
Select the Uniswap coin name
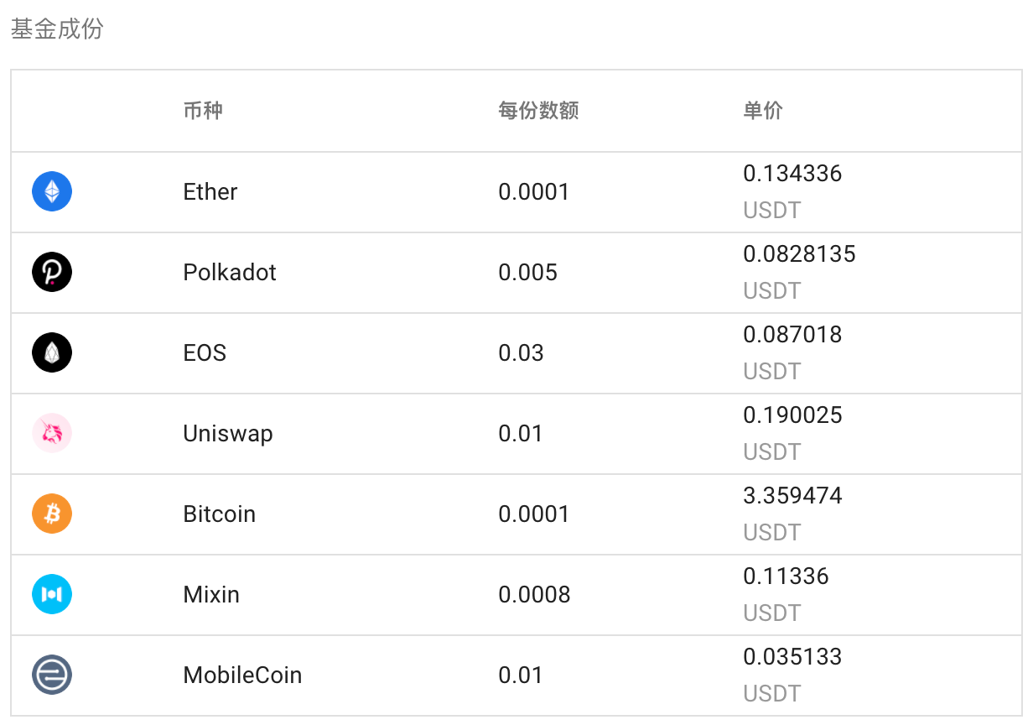click(228, 434)
